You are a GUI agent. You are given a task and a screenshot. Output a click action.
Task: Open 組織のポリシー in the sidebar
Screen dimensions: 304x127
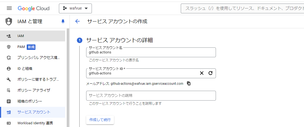point(32,101)
